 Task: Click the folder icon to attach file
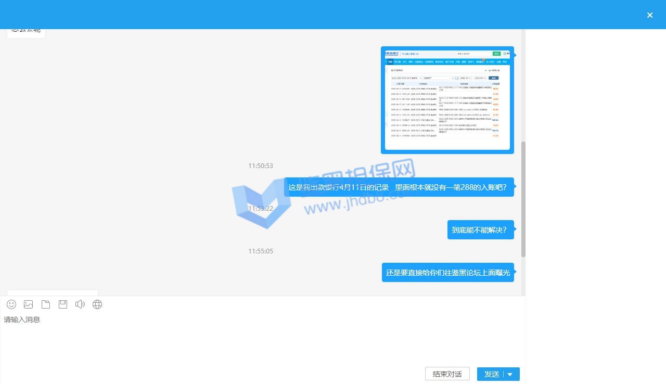46,304
